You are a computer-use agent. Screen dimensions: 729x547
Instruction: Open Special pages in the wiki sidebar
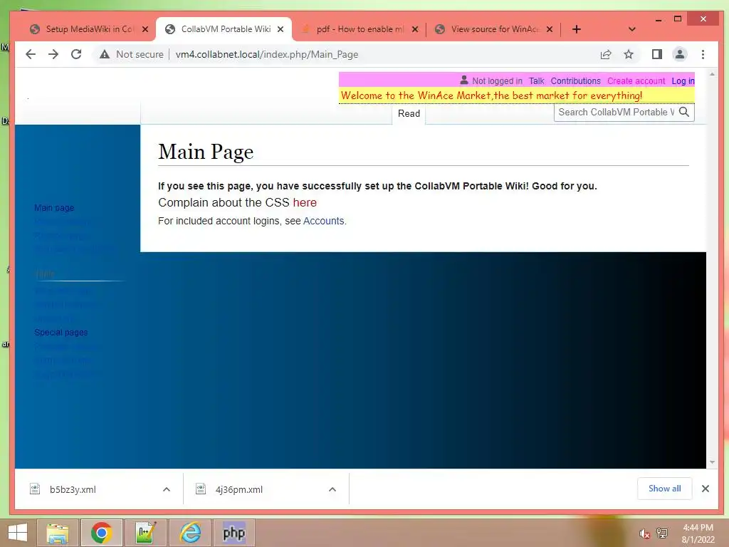pos(61,333)
